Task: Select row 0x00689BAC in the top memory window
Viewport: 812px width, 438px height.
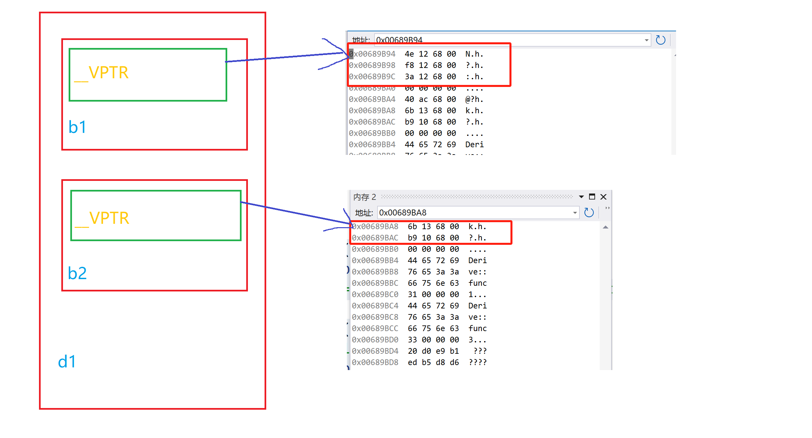Action: (416, 122)
